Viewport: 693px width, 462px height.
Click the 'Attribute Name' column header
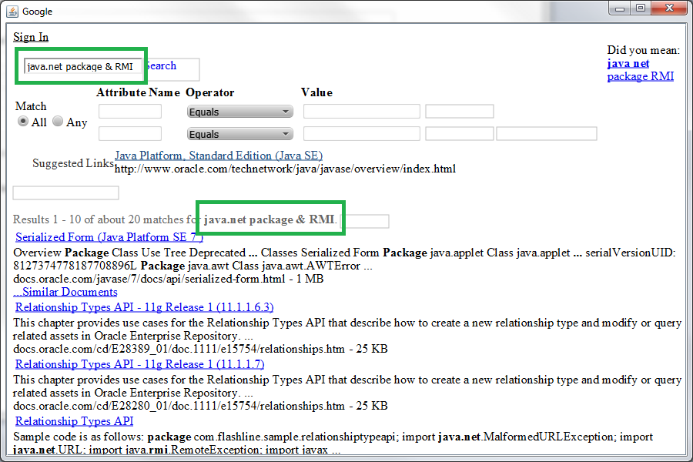coord(139,92)
